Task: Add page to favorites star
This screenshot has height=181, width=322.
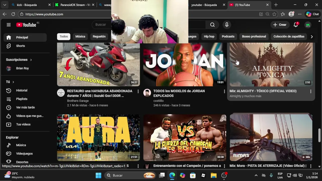Action: 274,14
